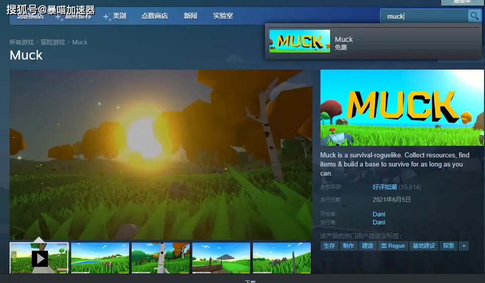485x283 pixels.
Task: Select the last screenshot thumbnail with sword
Action: click(282, 258)
